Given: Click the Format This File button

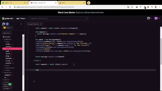Looking at the screenshot, I should (35, 24).
